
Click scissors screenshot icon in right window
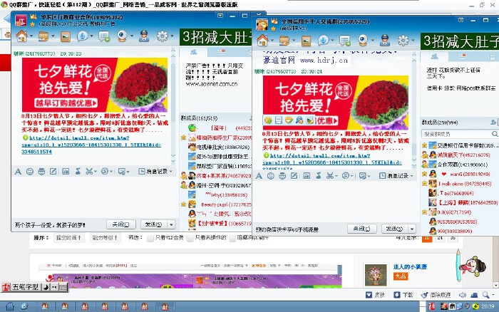point(329,175)
